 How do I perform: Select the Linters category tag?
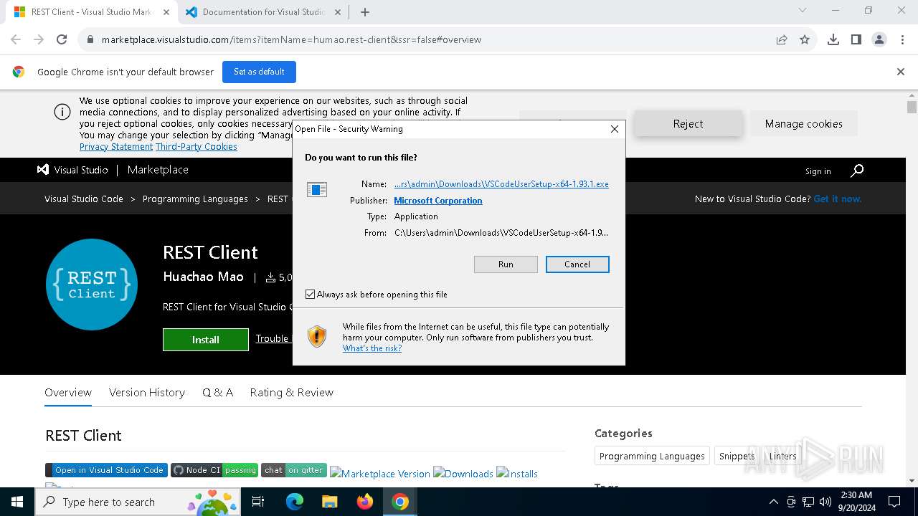coord(782,456)
